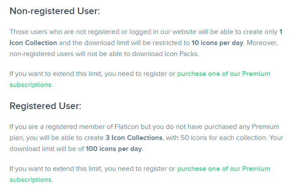Open Premium subscriptions link under Registered User
The image size is (291, 189).
(223, 169)
